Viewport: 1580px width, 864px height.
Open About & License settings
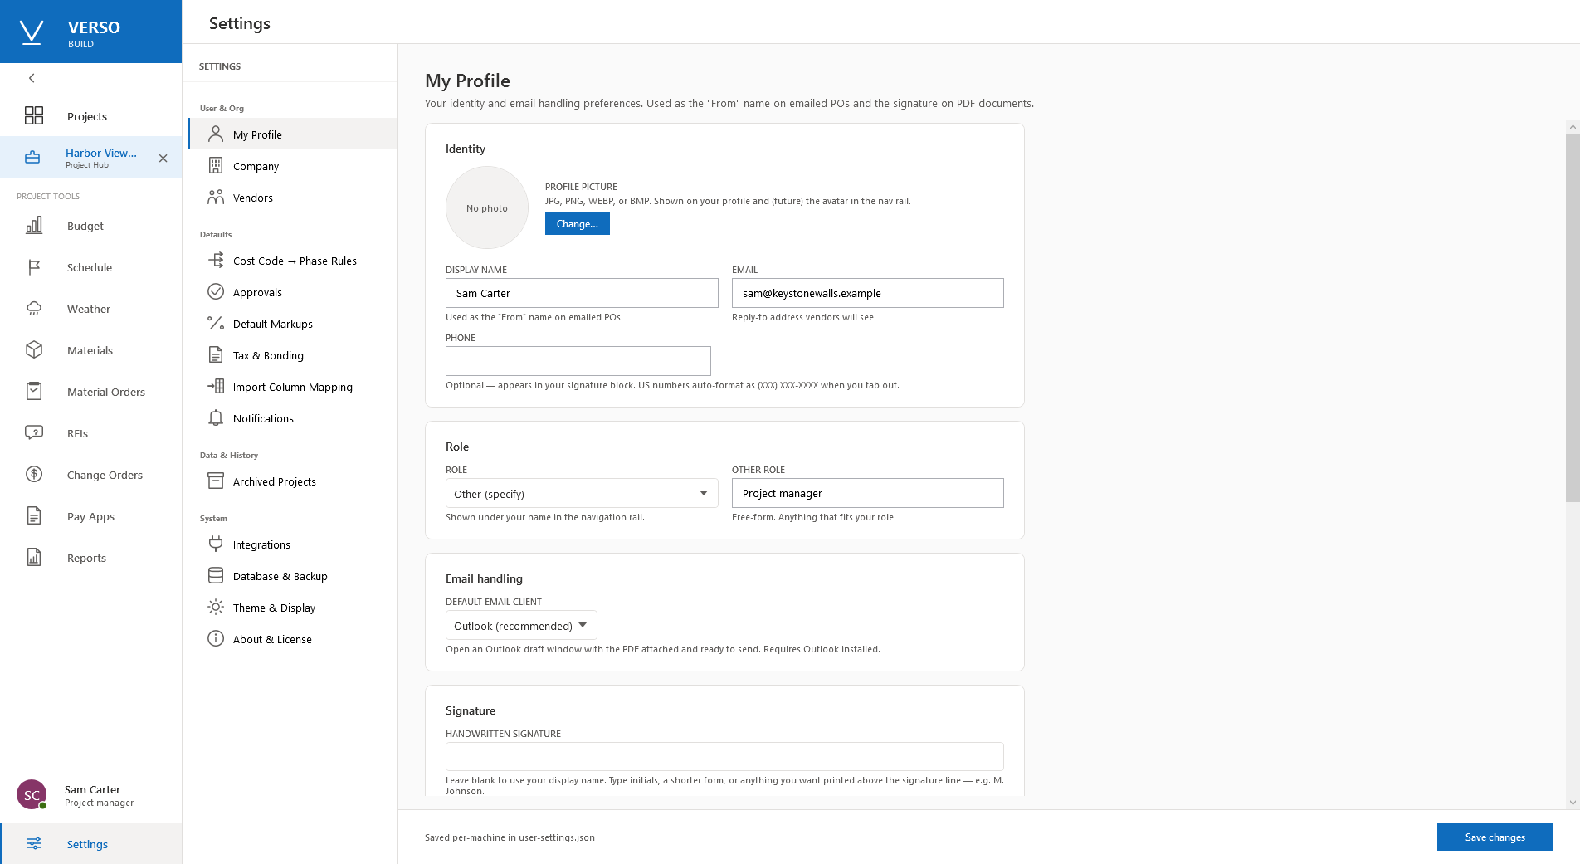coord(293,639)
